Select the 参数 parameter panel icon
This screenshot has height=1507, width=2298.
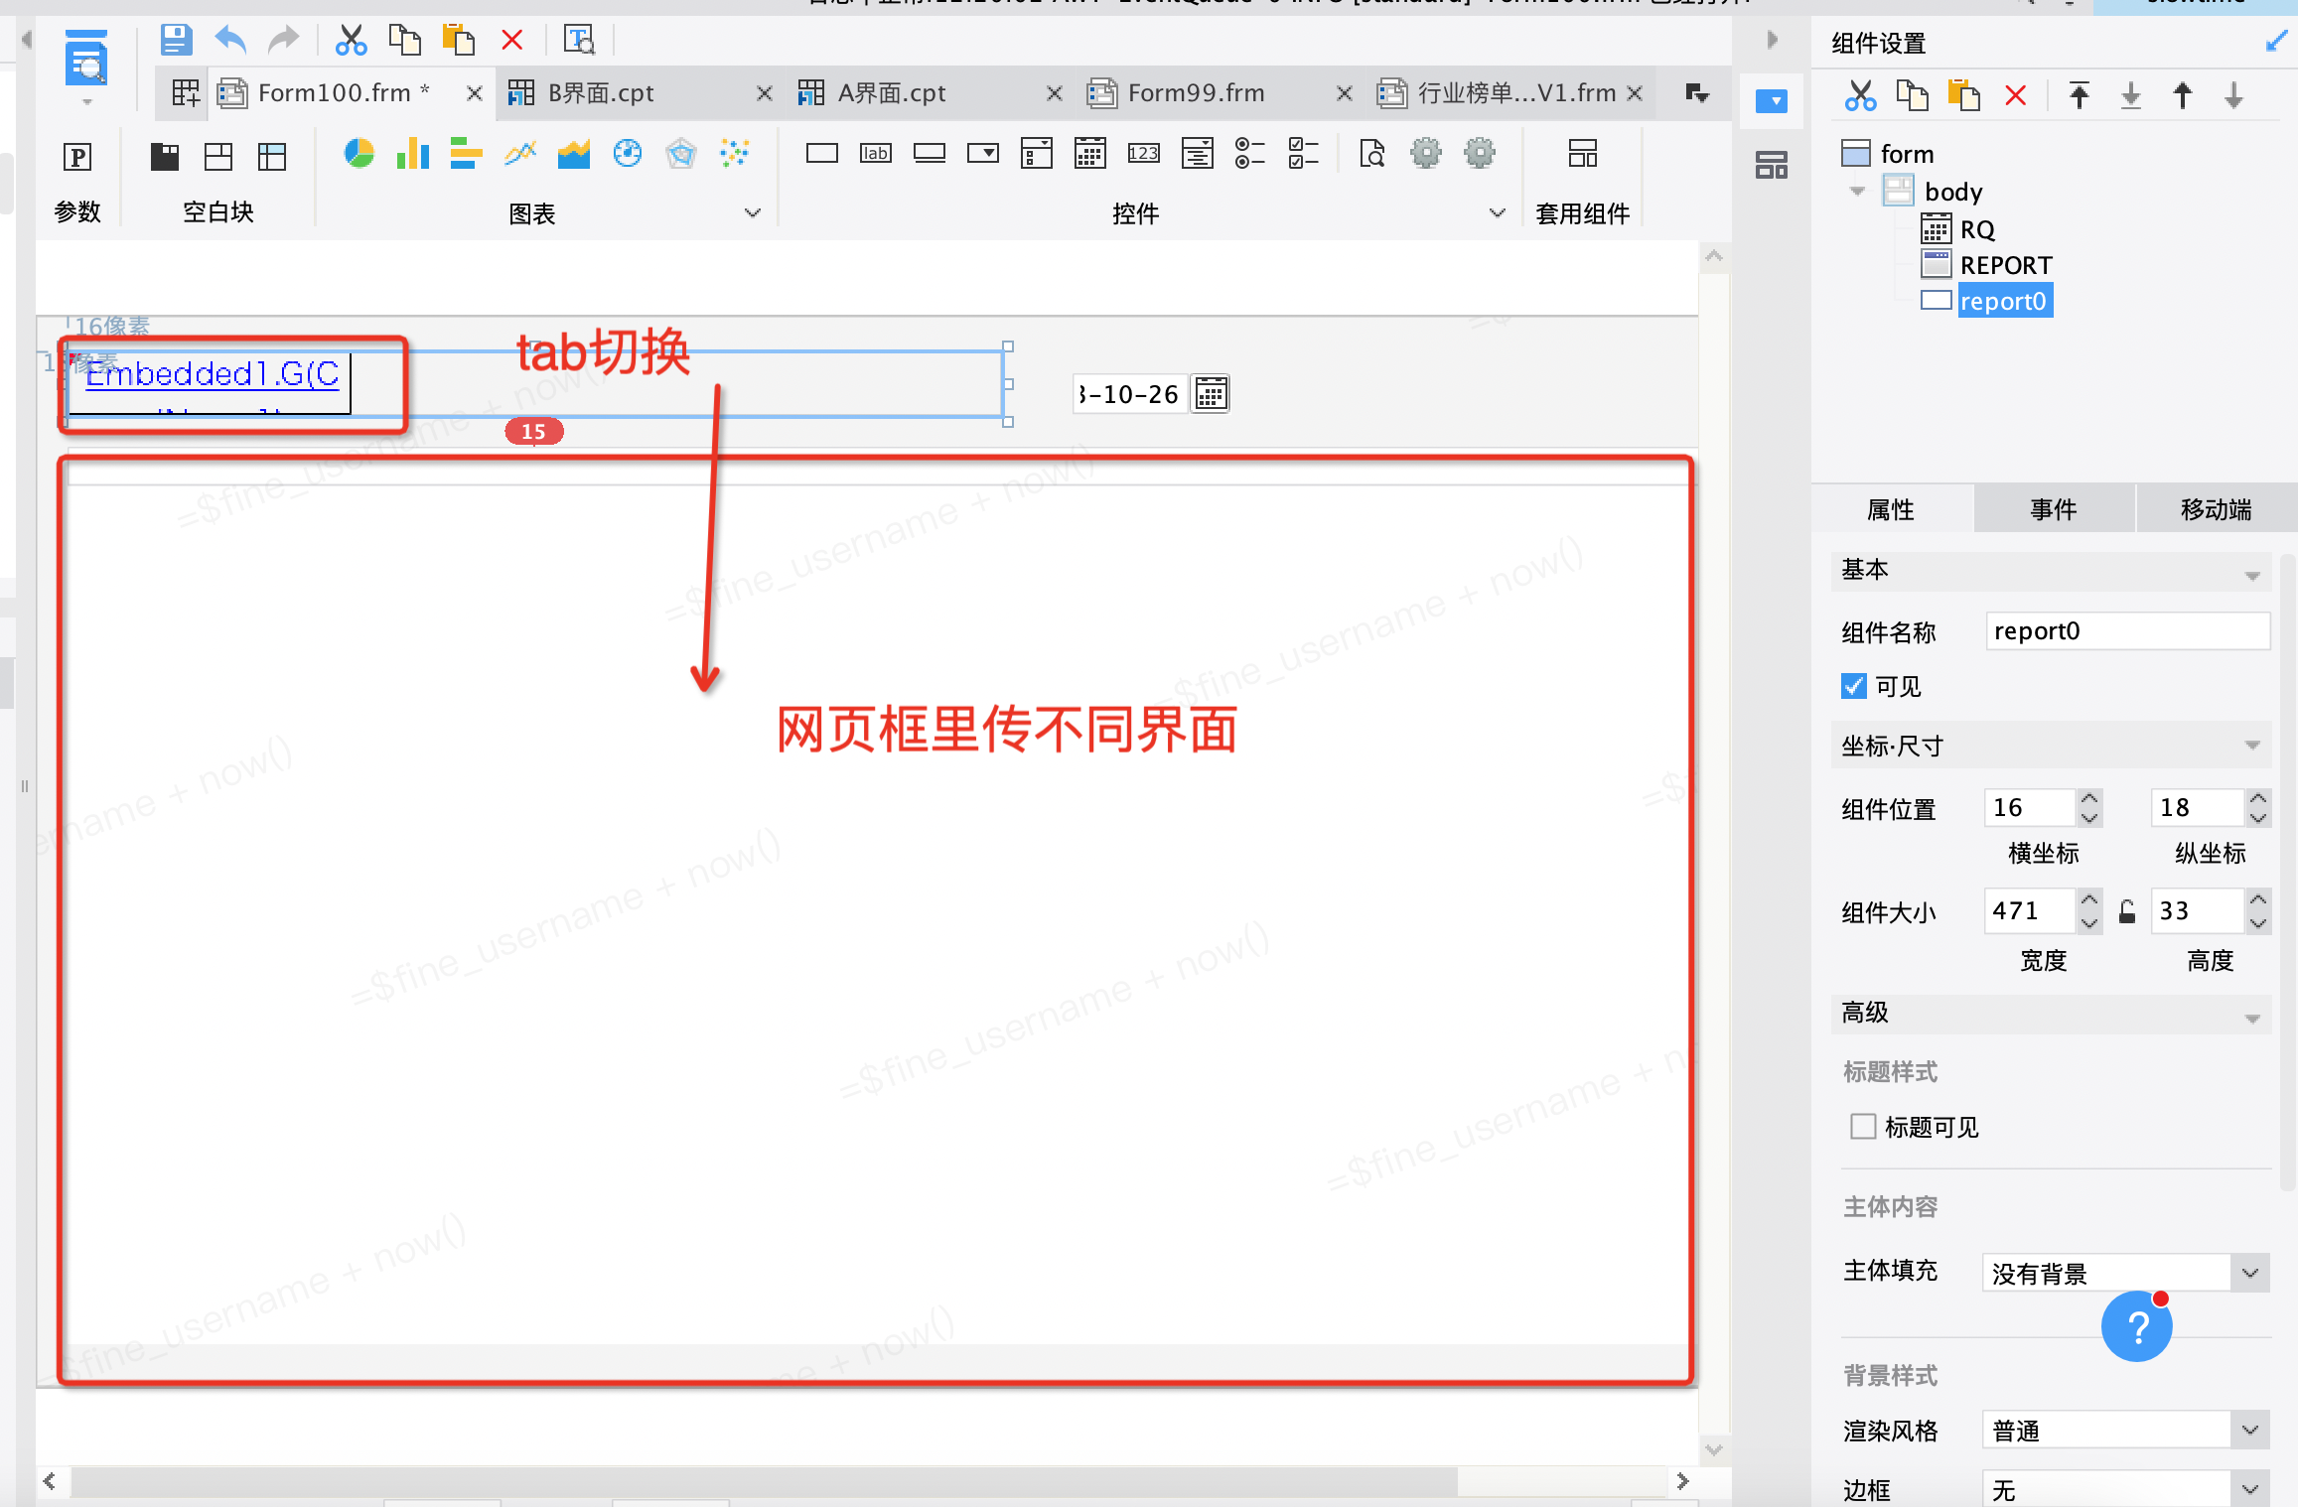tap(77, 156)
